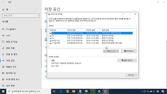Open Task View on the taskbar
This screenshot has height=94, width=167.
click(x=54, y=91)
